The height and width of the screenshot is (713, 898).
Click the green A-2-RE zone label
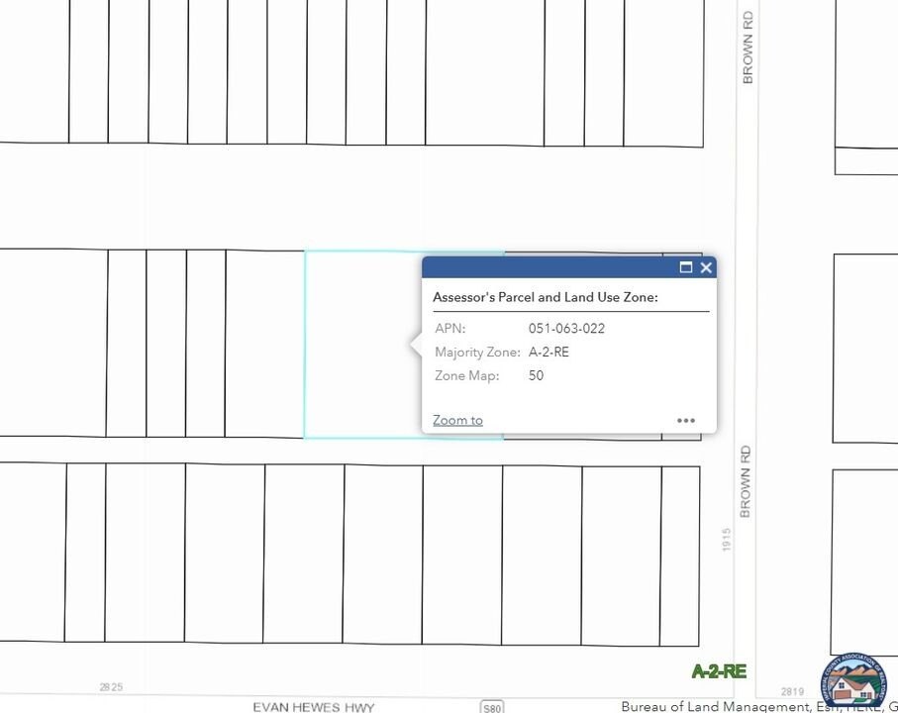click(x=719, y=671)
